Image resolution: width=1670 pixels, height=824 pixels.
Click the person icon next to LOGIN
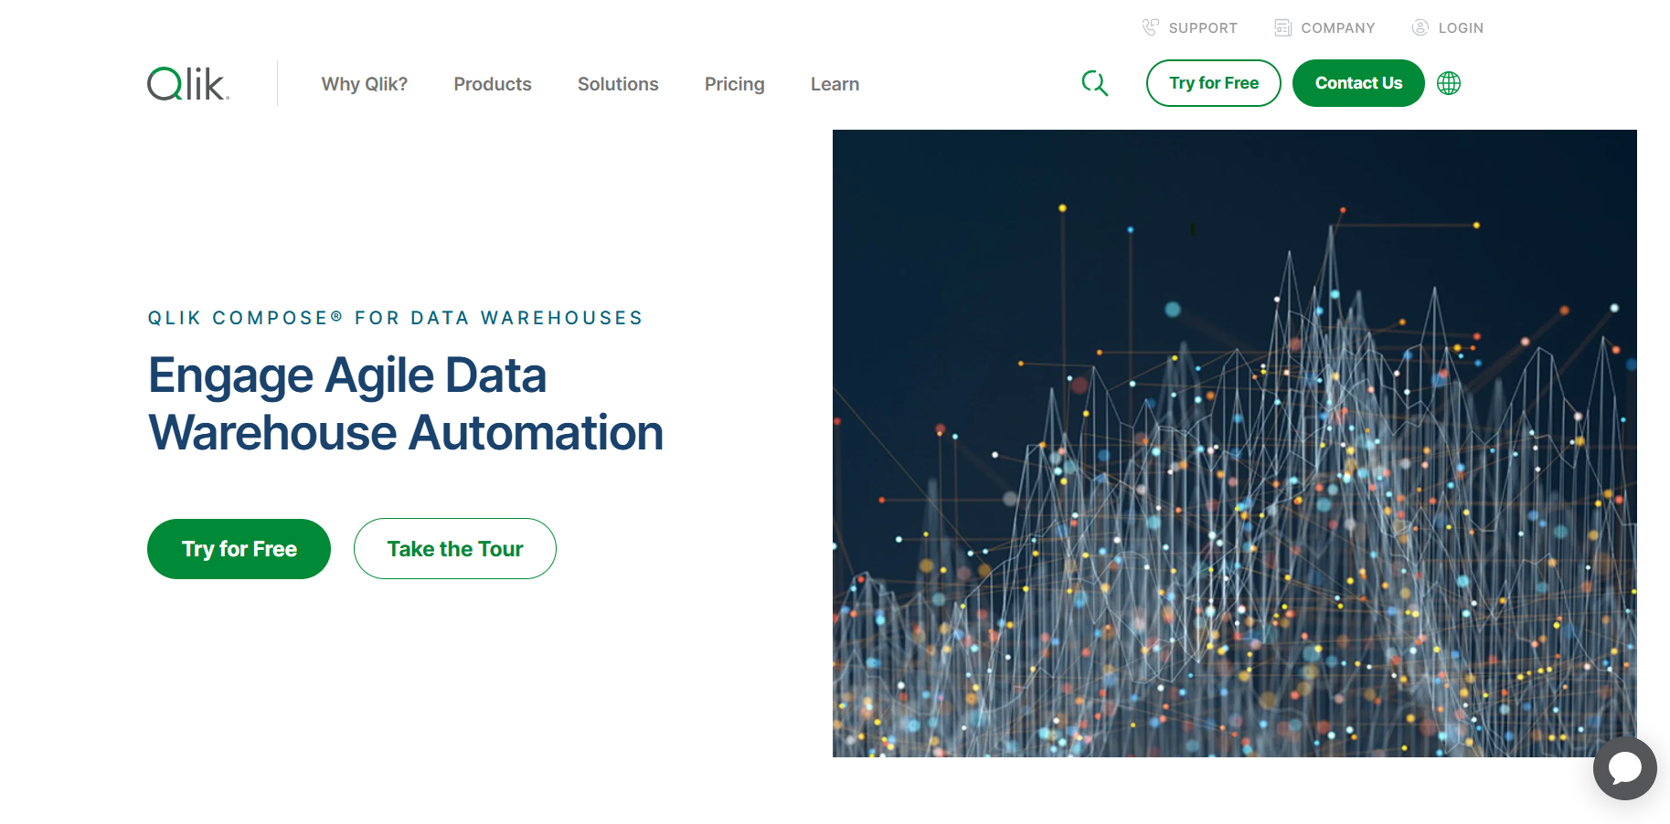click(x=1420, y=27)
